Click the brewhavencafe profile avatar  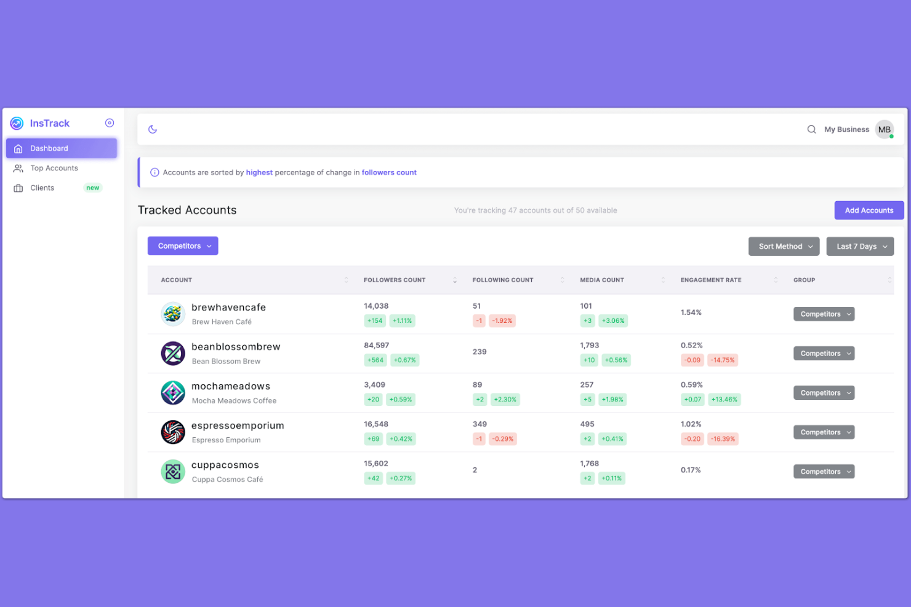coord(173,314)
